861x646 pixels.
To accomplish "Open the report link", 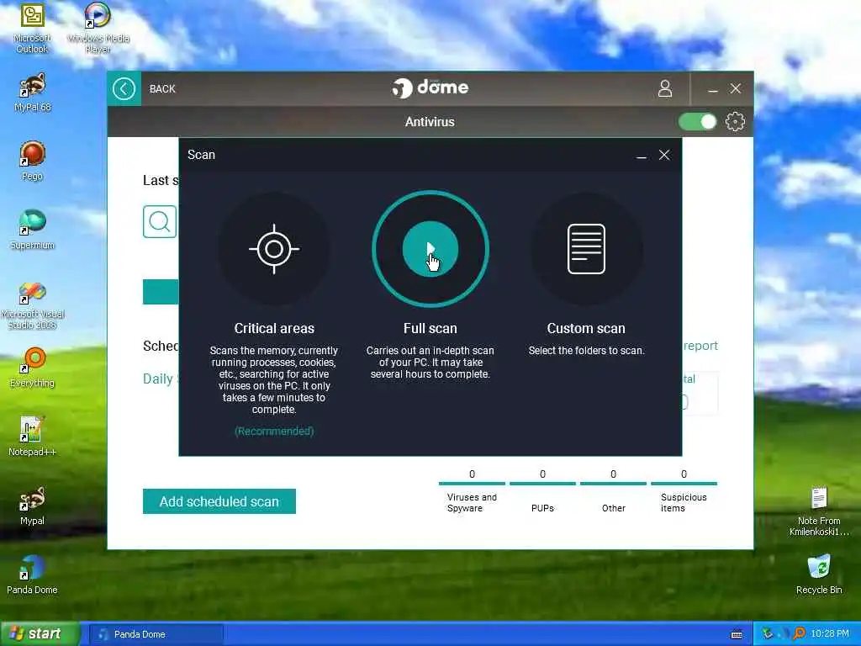I will pyautogui.click(x=700, y=346).
